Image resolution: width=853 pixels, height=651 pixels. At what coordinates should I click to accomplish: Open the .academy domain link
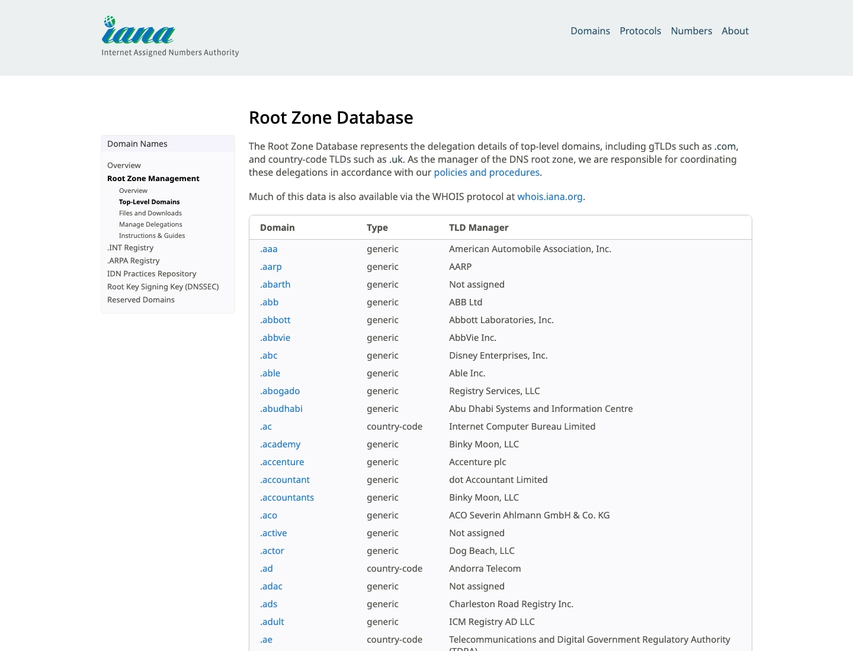coord(280,444)
